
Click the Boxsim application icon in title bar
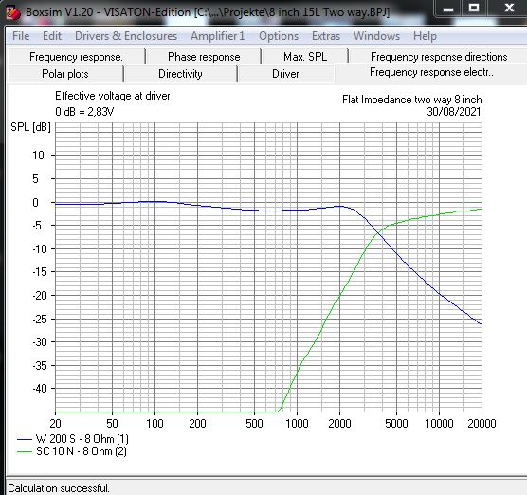coord(13,12)
